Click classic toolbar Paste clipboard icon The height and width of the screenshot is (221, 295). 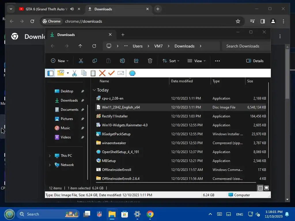point(93,73)
